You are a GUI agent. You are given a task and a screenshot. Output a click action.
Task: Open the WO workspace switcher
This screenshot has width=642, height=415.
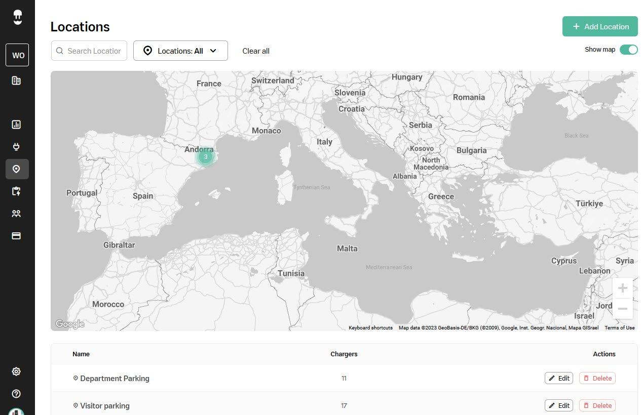[x=17, y=55]
